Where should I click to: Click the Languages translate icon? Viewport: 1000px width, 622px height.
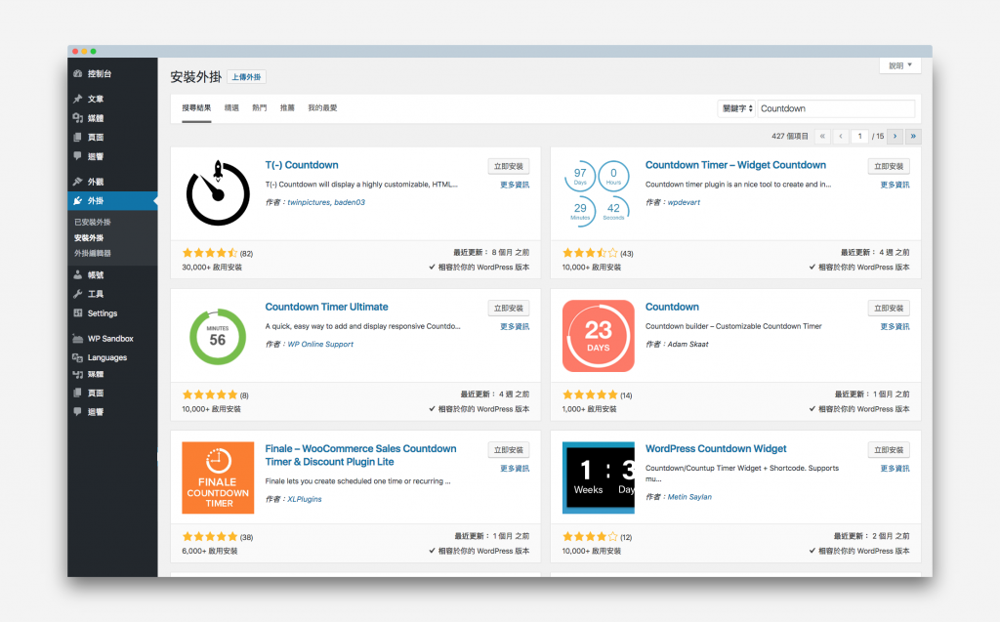77,358
